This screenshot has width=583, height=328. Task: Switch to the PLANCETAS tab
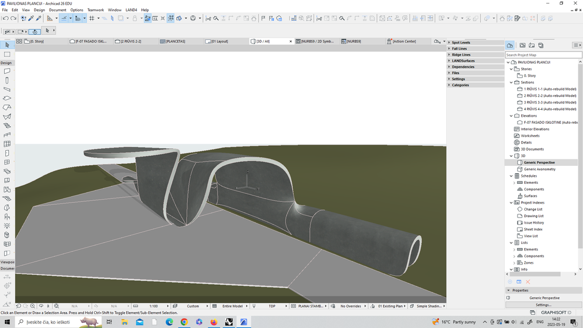175,41
